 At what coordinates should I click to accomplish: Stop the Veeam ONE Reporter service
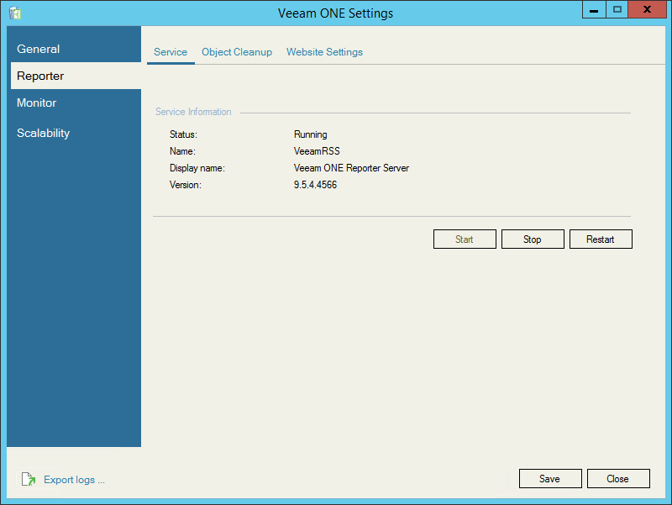point(533,239)
